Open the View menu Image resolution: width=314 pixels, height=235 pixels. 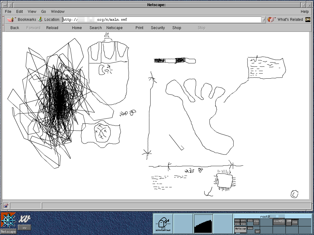[32, 11]
